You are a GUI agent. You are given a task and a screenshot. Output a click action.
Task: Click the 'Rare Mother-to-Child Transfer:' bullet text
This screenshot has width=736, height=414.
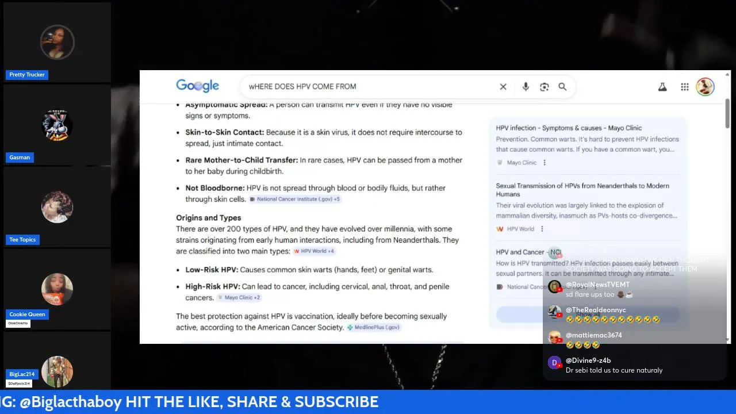(241, 160)
